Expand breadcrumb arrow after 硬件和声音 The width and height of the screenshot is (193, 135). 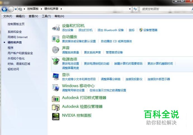tap(61, 9)
